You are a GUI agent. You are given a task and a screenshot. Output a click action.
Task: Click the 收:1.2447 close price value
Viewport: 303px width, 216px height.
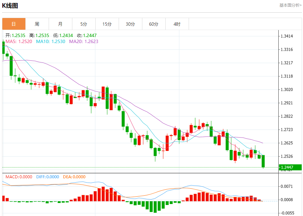pos(87,35)
